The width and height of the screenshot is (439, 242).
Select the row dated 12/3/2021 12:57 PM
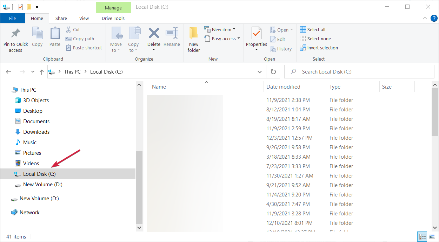click(289, 138)
